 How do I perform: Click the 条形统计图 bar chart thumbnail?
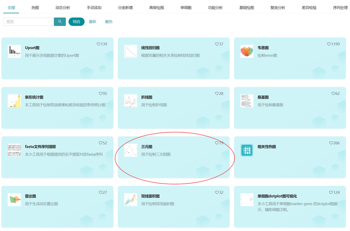(x=14, y=101)
